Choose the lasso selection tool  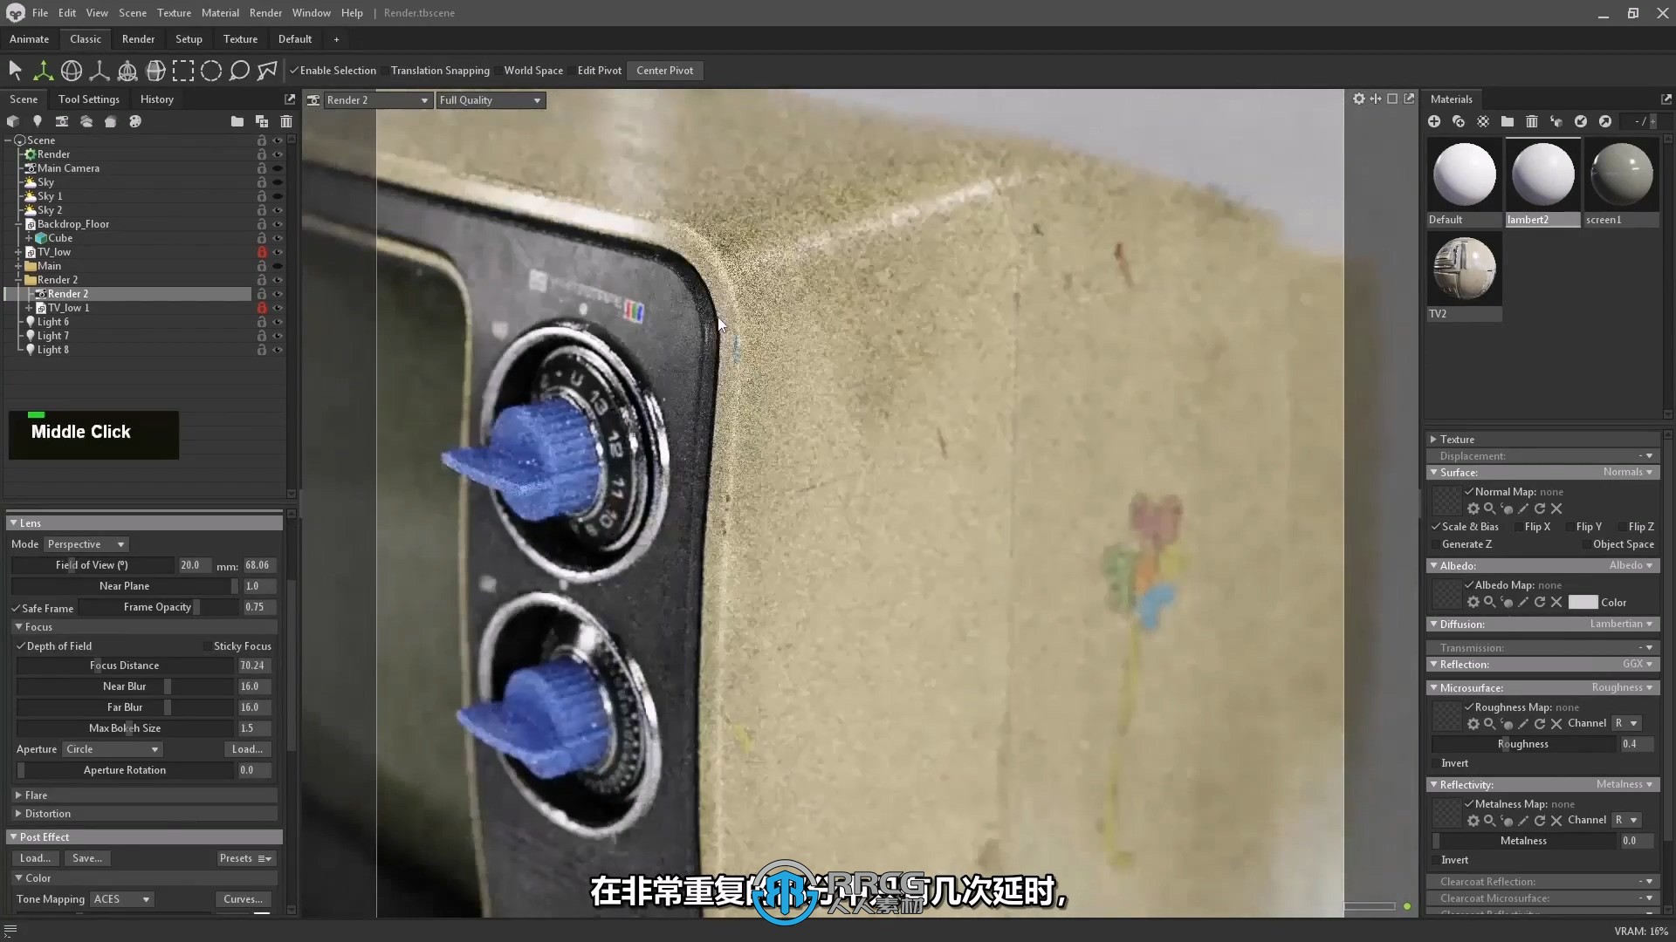(x=239, y=71)
